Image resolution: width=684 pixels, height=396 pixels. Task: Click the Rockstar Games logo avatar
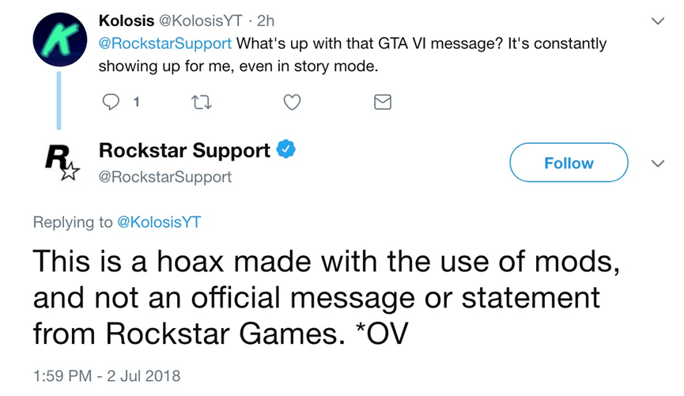tap(58, 164)
